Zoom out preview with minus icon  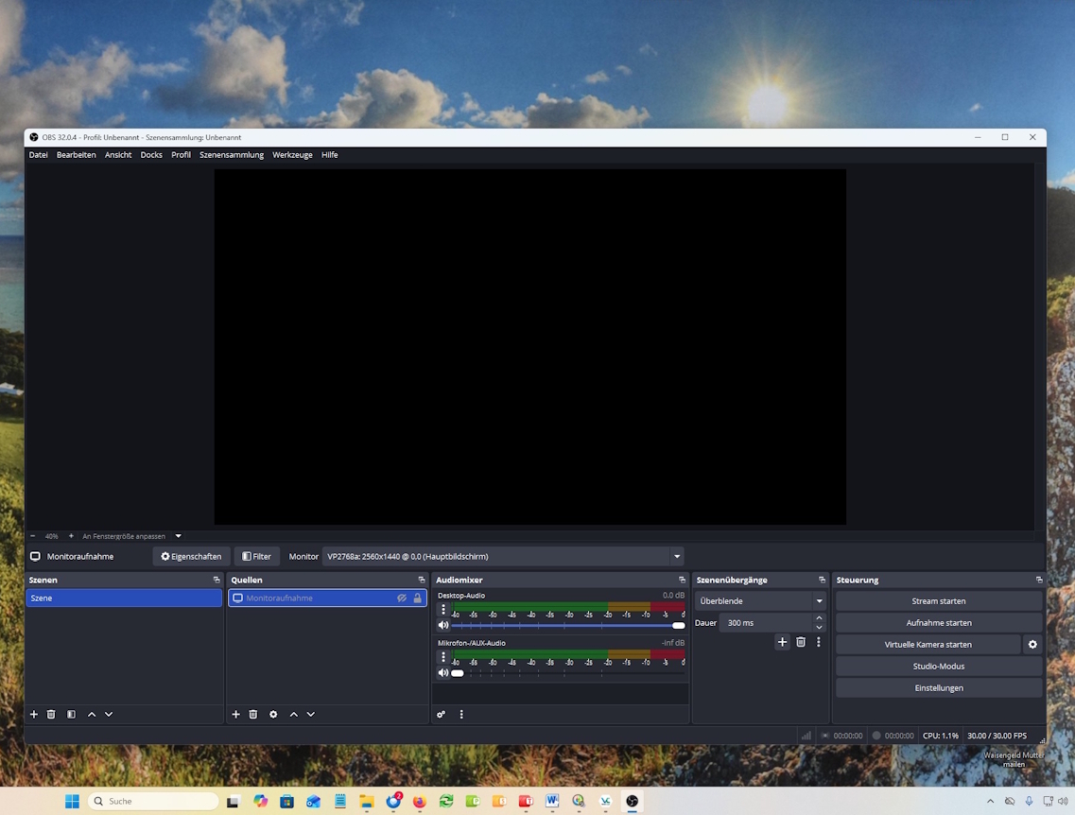point(33,536)
